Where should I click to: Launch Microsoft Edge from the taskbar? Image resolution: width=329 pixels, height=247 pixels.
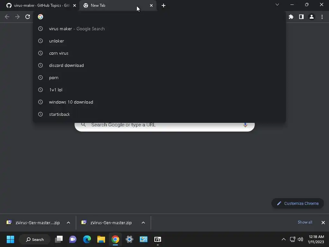(x=87, y=239)
